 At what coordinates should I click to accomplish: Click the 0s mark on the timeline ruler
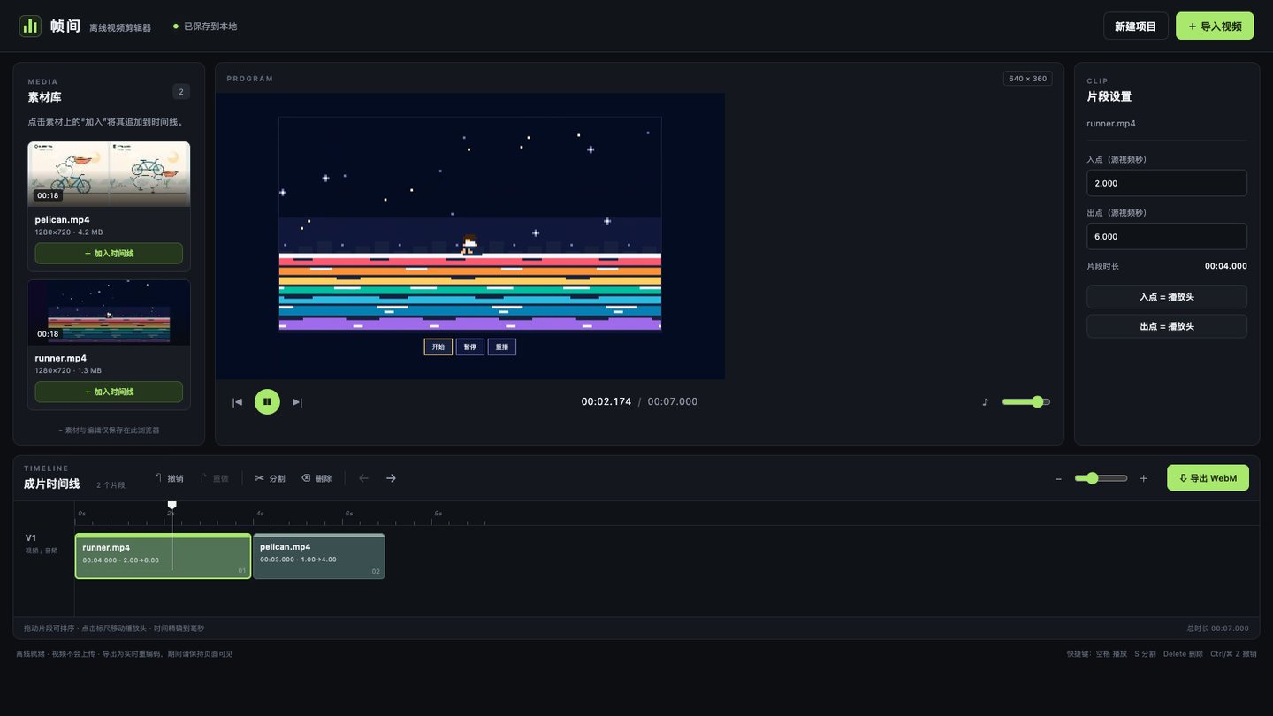coord(81,514)
